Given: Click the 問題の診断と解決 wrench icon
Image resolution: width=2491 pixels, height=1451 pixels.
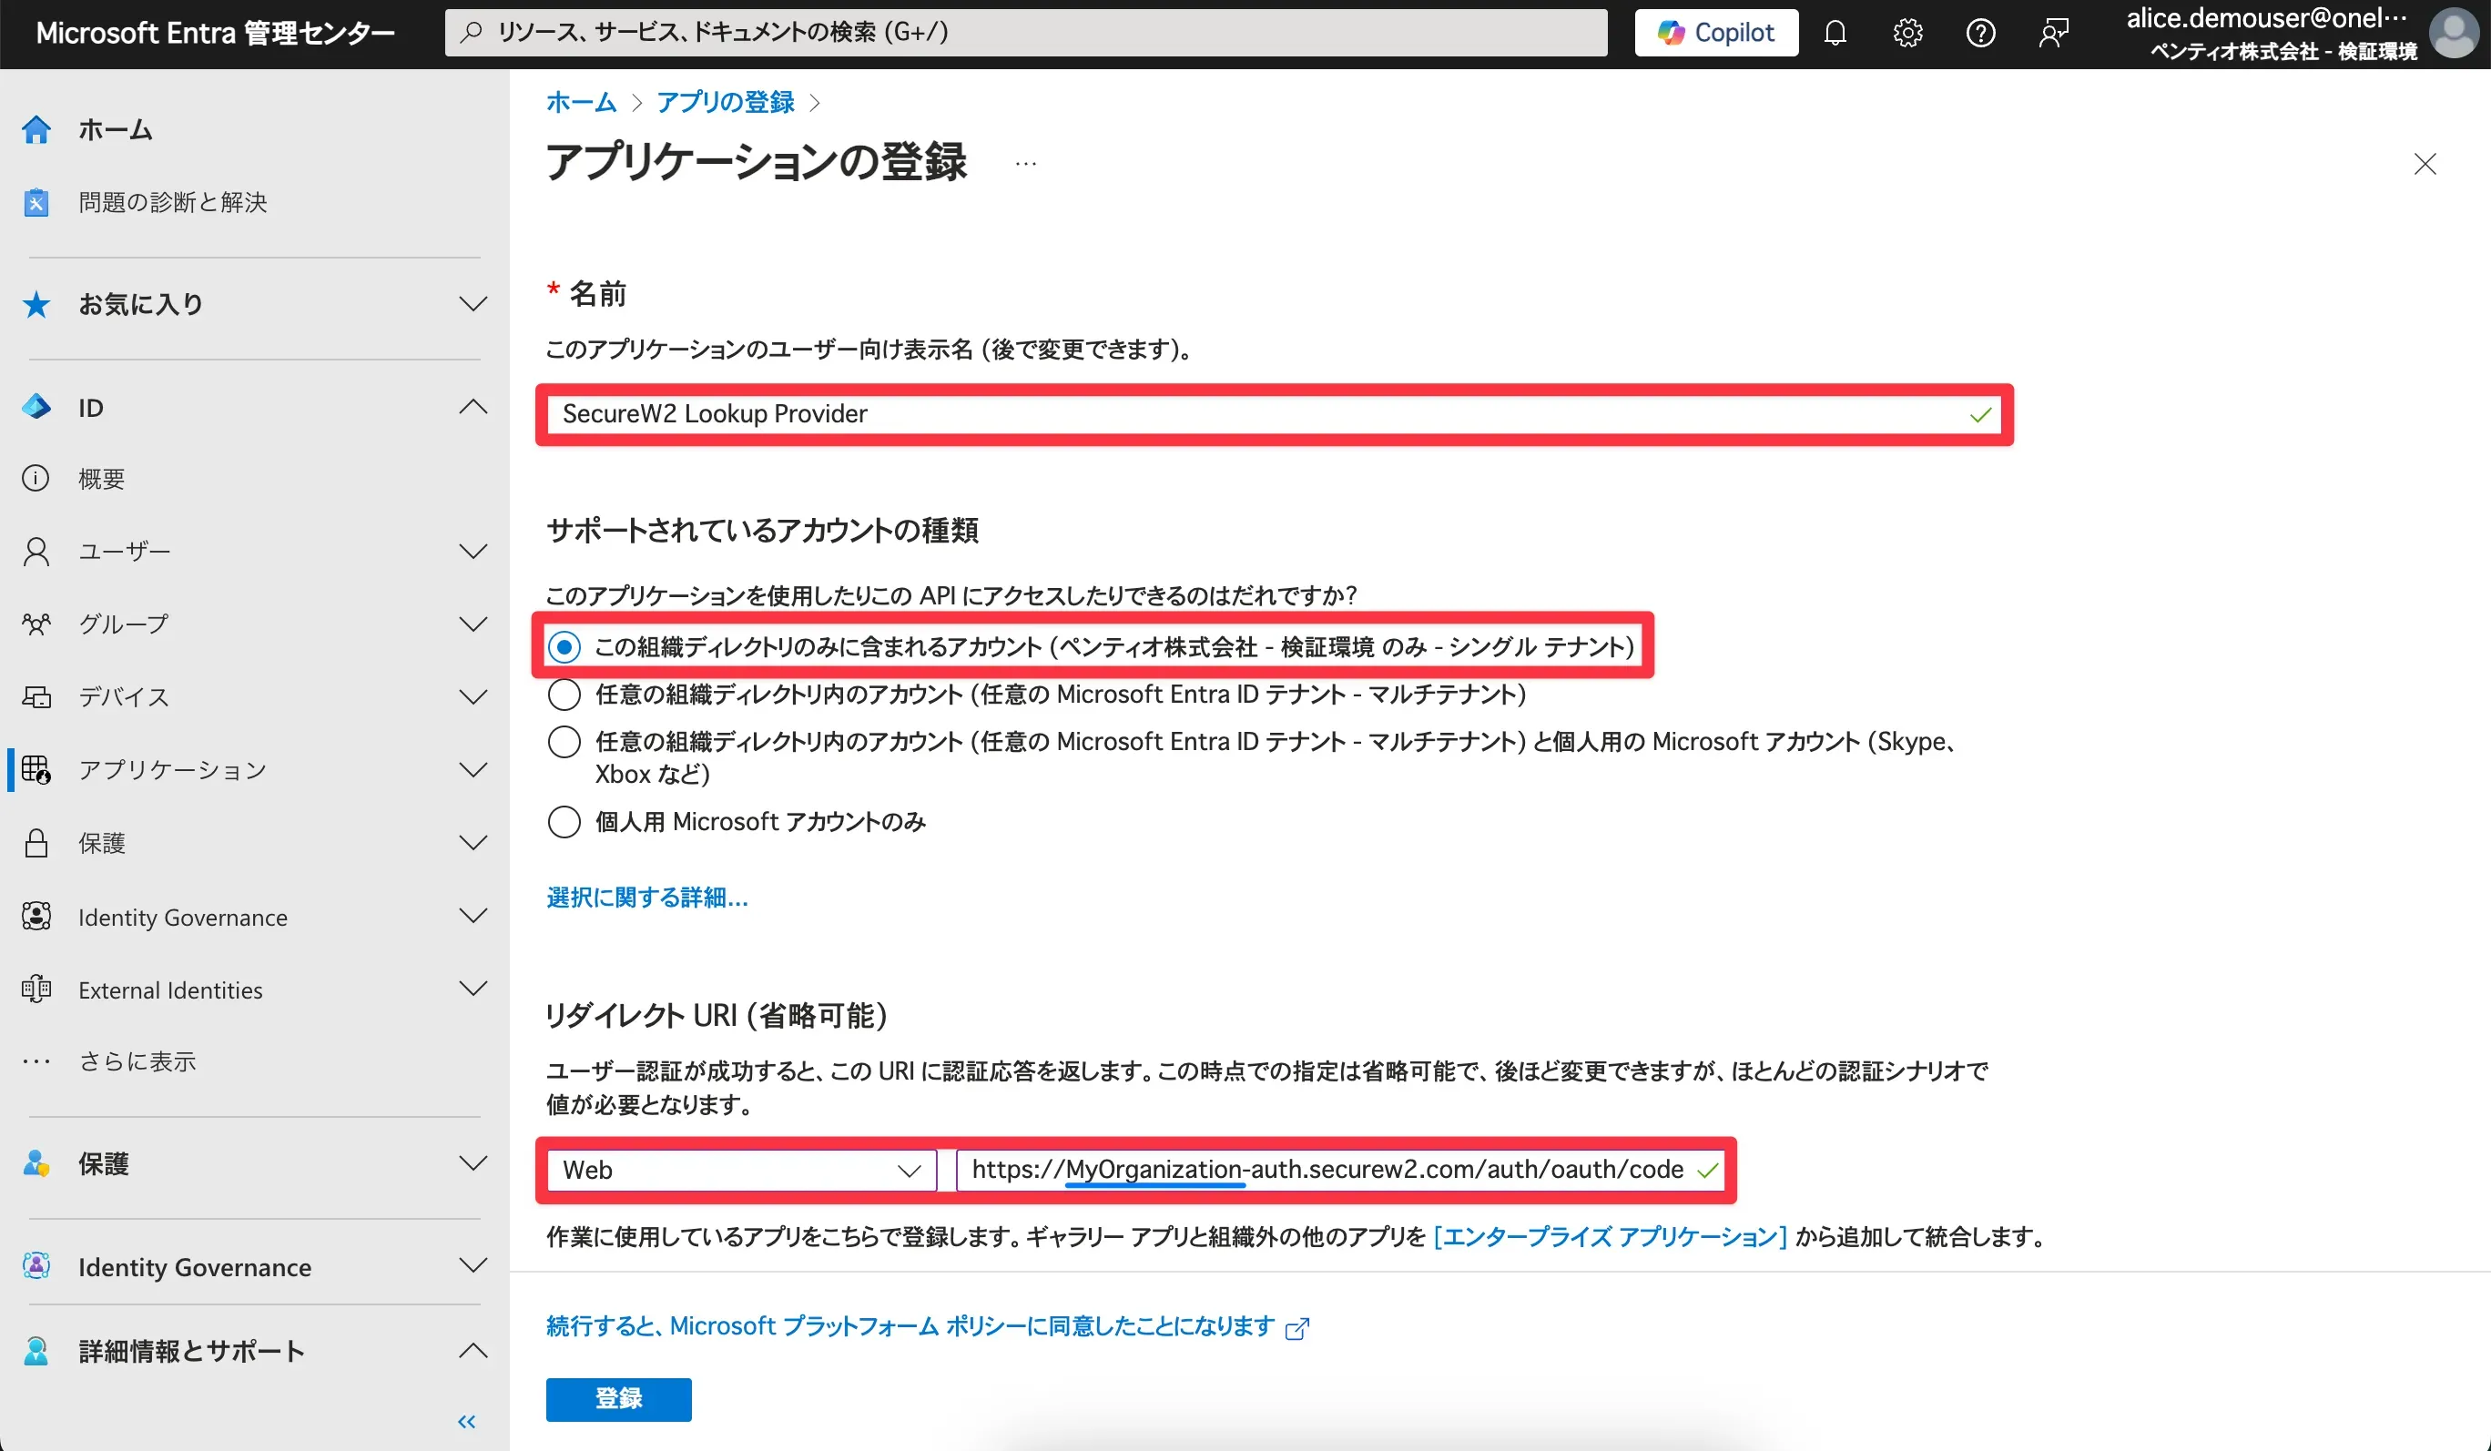Looking at the screenshot, I should coord(36,203).
